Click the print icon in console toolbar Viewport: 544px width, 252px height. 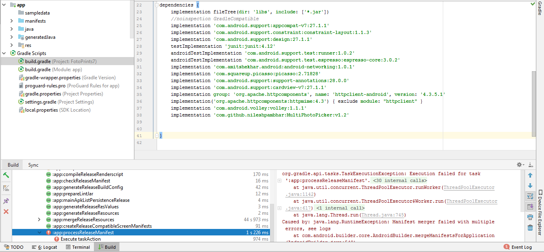(530, 217)
